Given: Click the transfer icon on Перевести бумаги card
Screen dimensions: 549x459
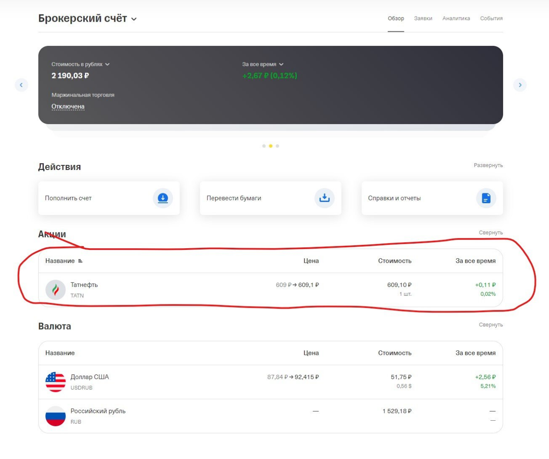Looking at the screenshot, I should (x=324, y=198).
